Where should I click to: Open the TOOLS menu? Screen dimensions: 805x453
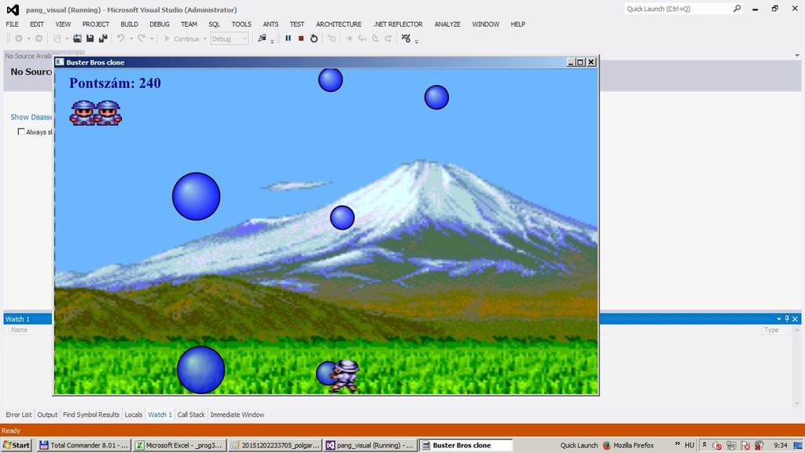coord(241,24)
